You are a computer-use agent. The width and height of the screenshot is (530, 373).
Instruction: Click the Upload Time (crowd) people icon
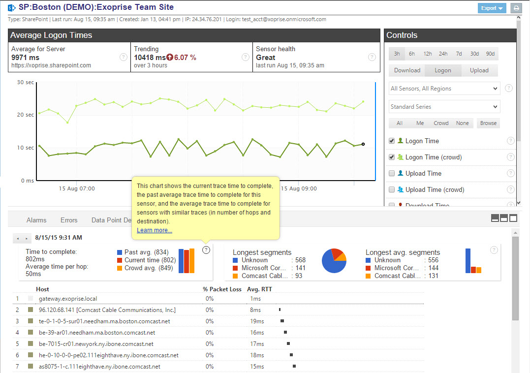point(401,189)
